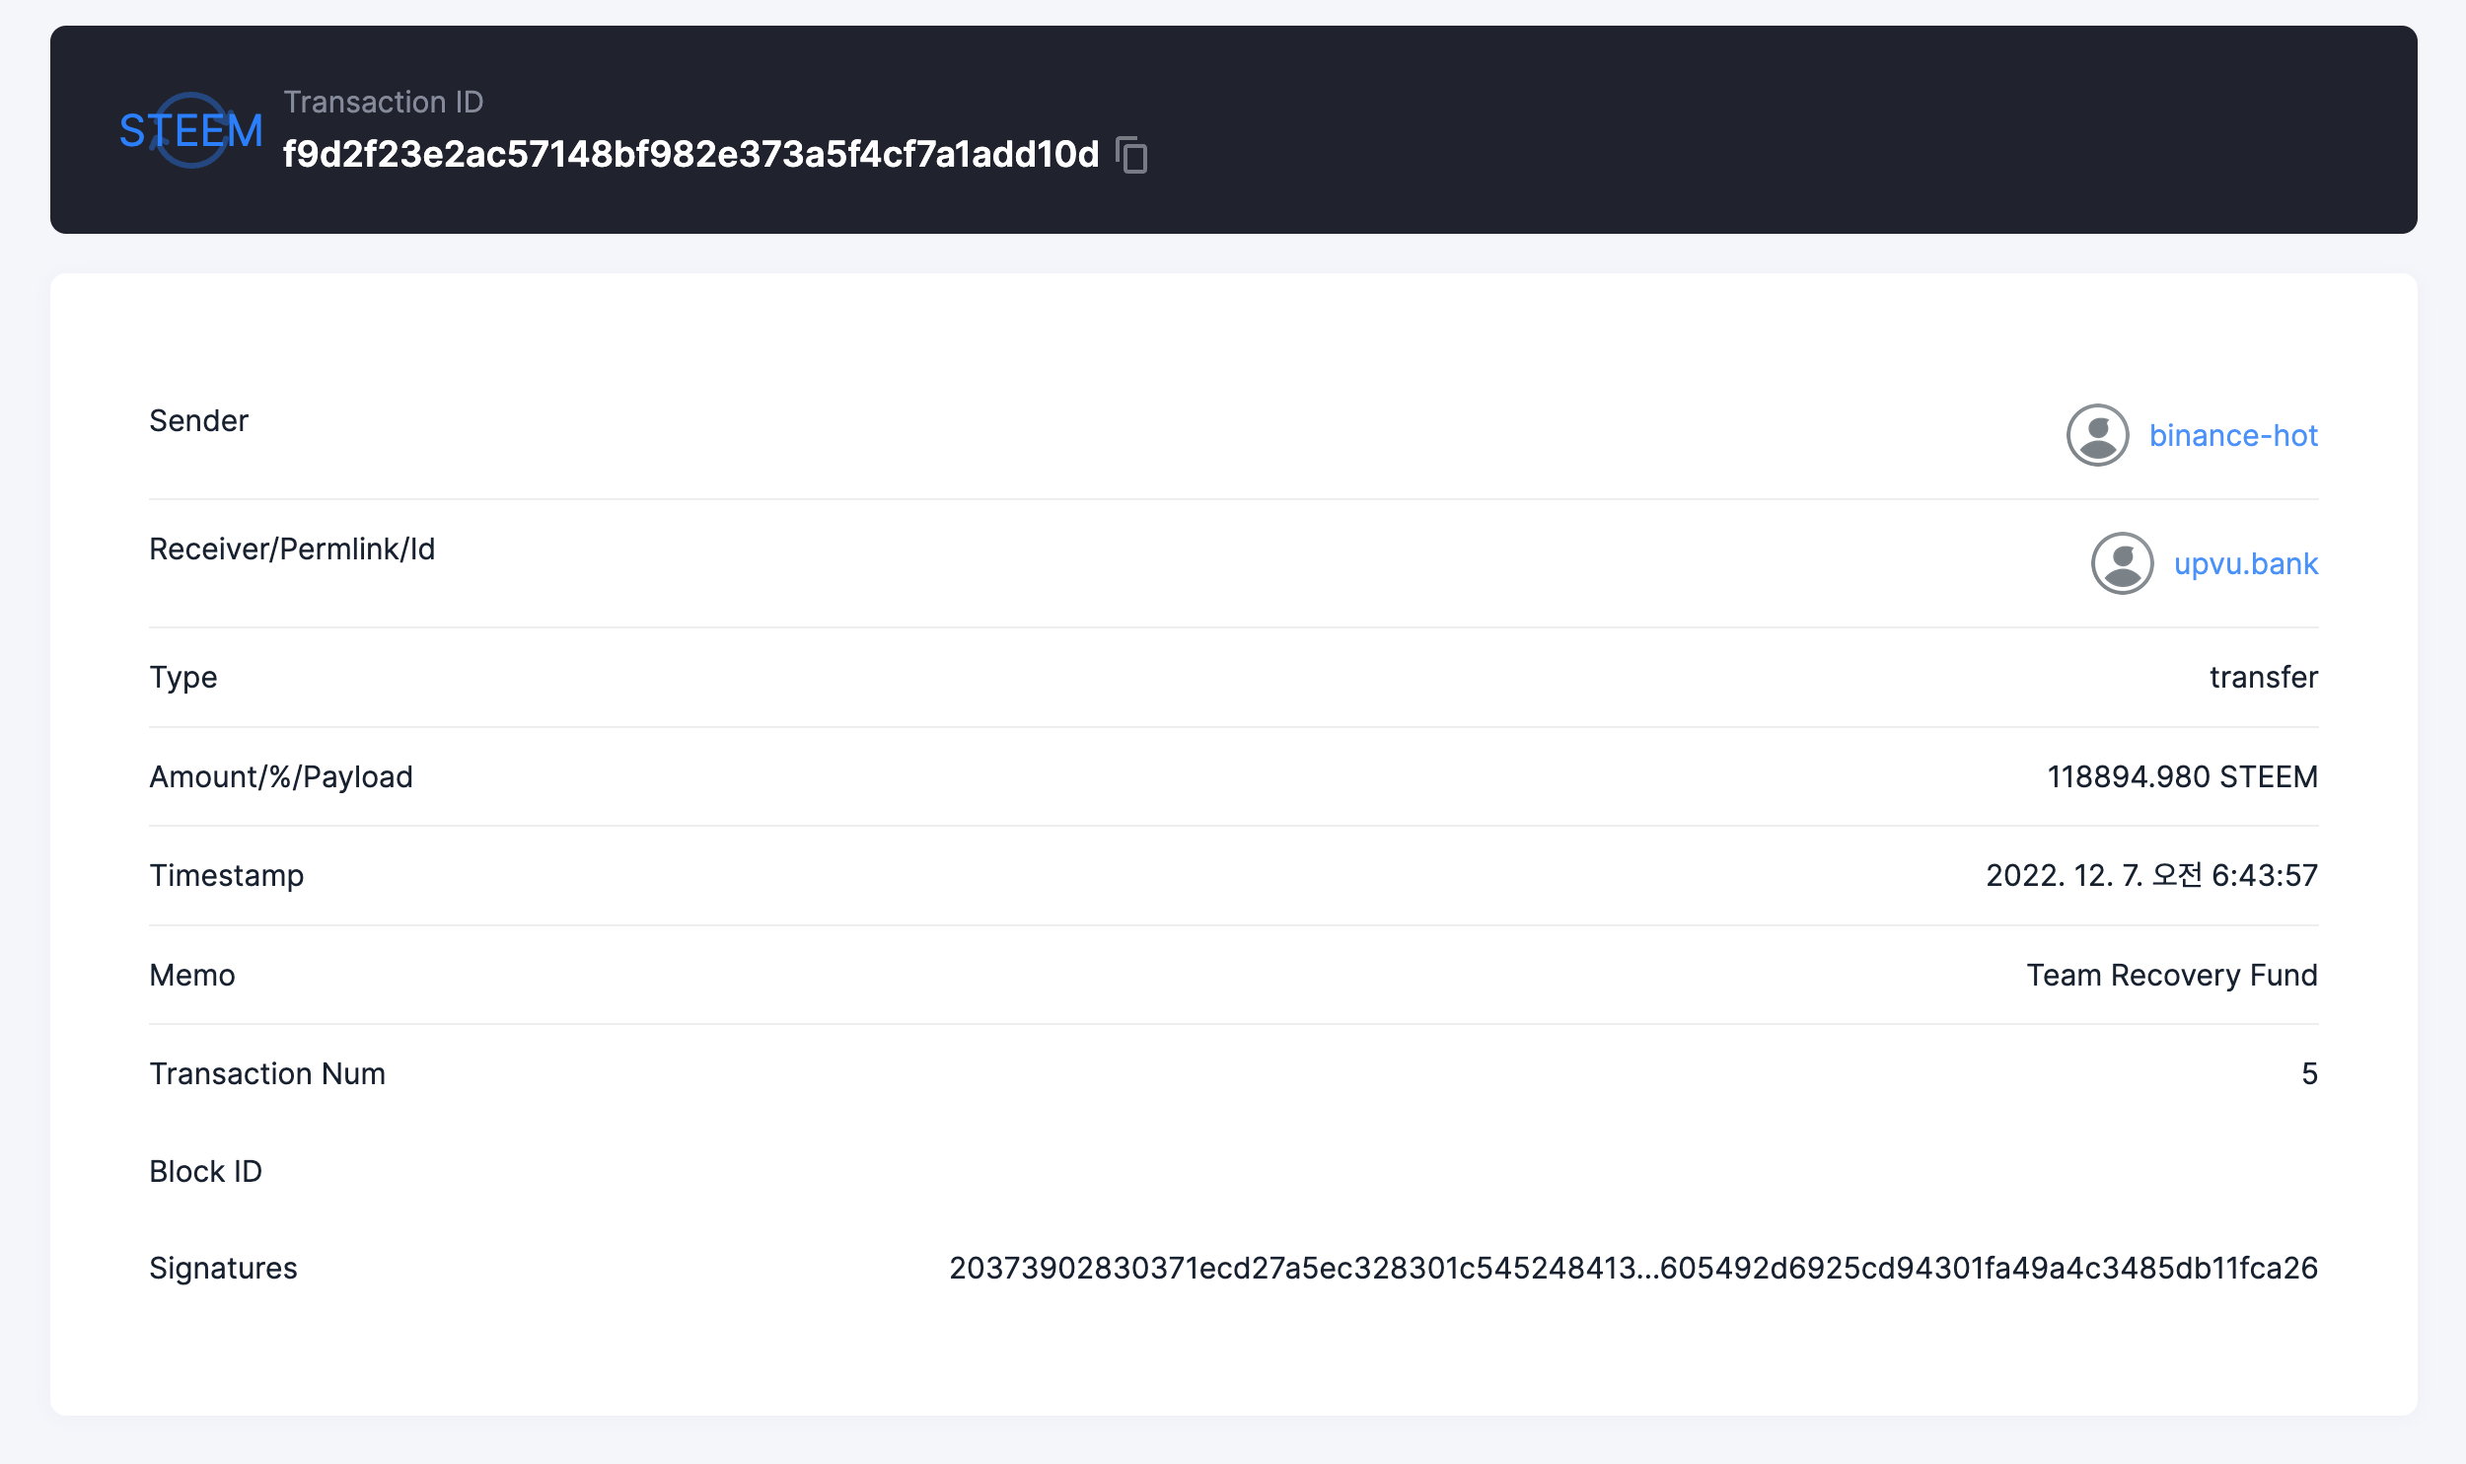The width and height of the screenshot is (2466, 1464).
Task: Click the Team Recovery Fund memo text
Action: click(x=2171, y=976)
